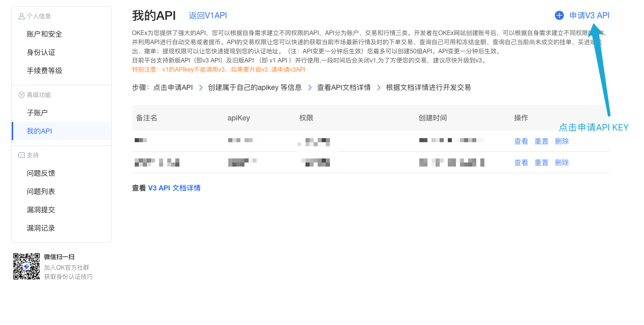Open 问题反馈 support page
This screenshot has height=325, width=644.
tap(41, 173)
